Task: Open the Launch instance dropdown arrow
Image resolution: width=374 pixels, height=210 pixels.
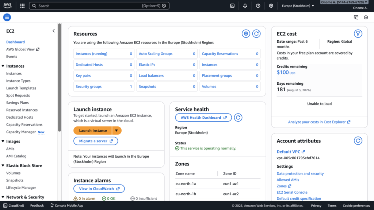Action: 117,130
